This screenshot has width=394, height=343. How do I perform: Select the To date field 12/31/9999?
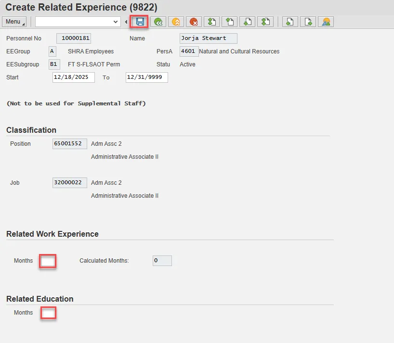[146, 77]
